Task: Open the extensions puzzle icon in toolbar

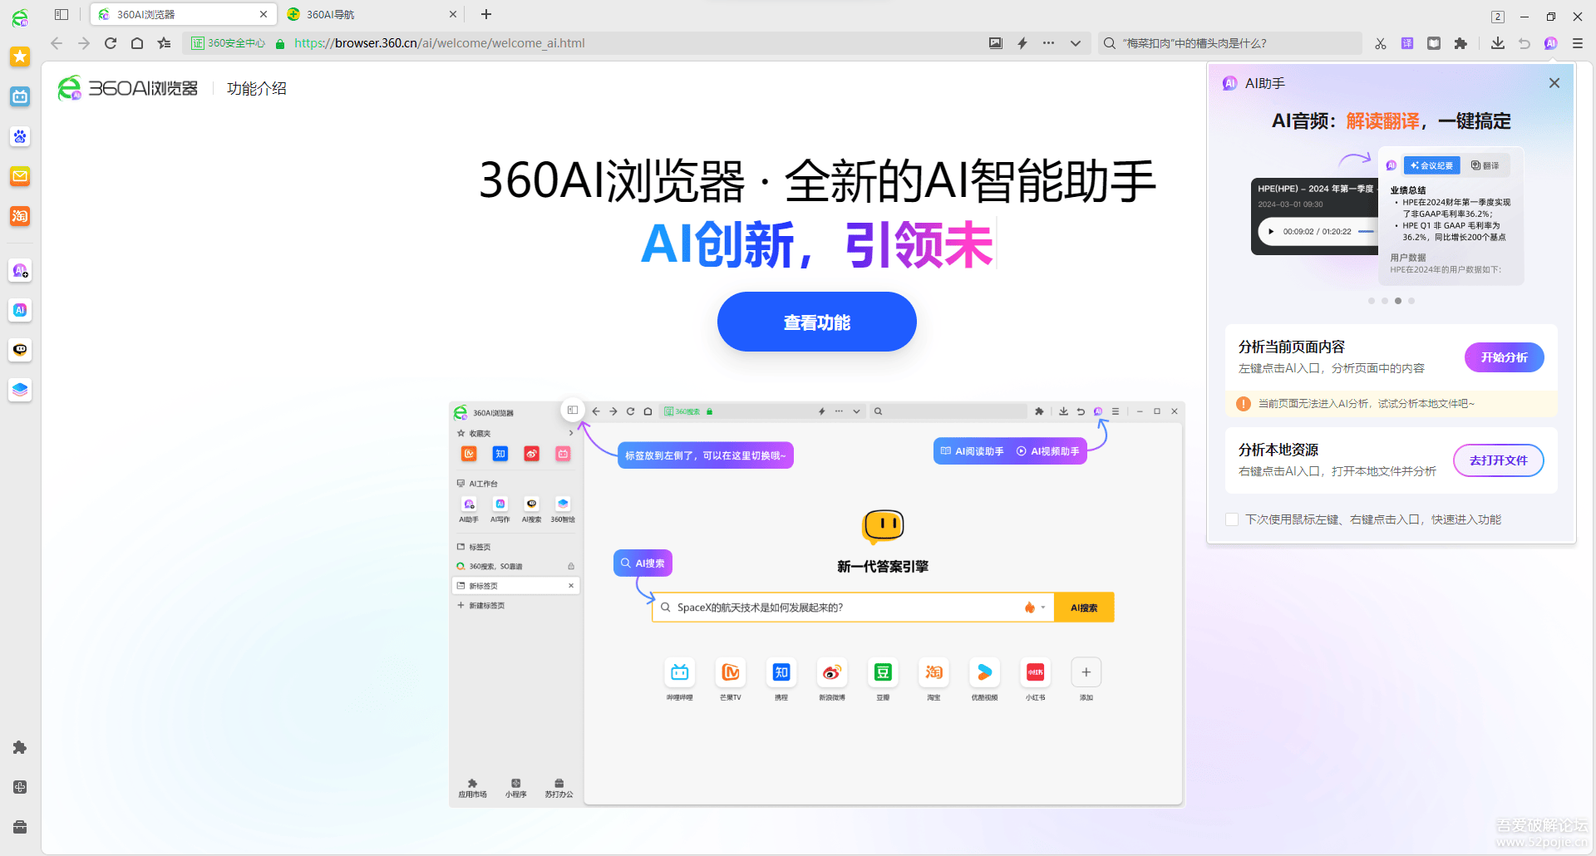Action: 1461,43
